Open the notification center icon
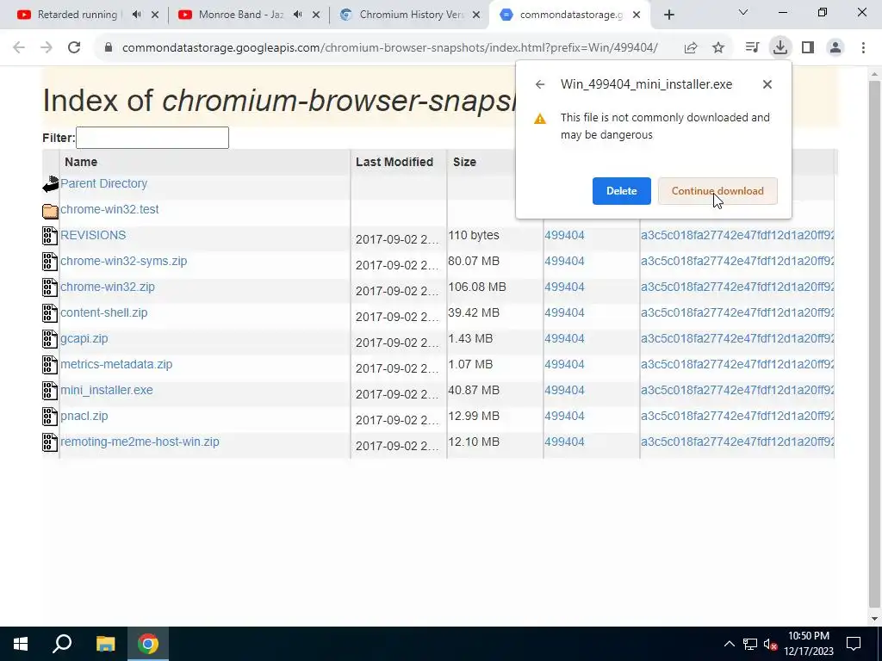 [x=854, y=644]
